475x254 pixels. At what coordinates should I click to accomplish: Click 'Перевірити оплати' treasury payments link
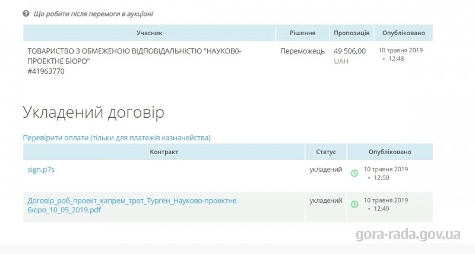pyautogui.click(x=116, y=138)
